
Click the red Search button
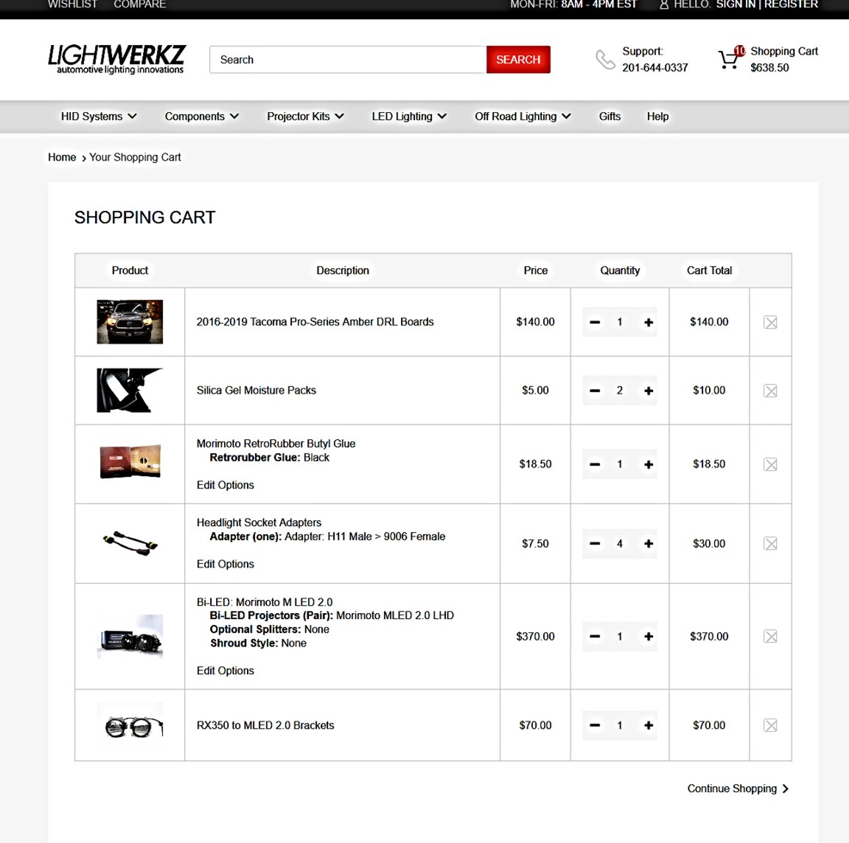[x=518, y=60]
